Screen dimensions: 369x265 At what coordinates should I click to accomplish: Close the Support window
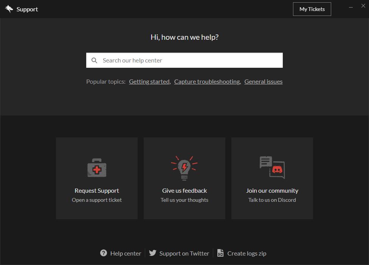click(x=363, y=6)
